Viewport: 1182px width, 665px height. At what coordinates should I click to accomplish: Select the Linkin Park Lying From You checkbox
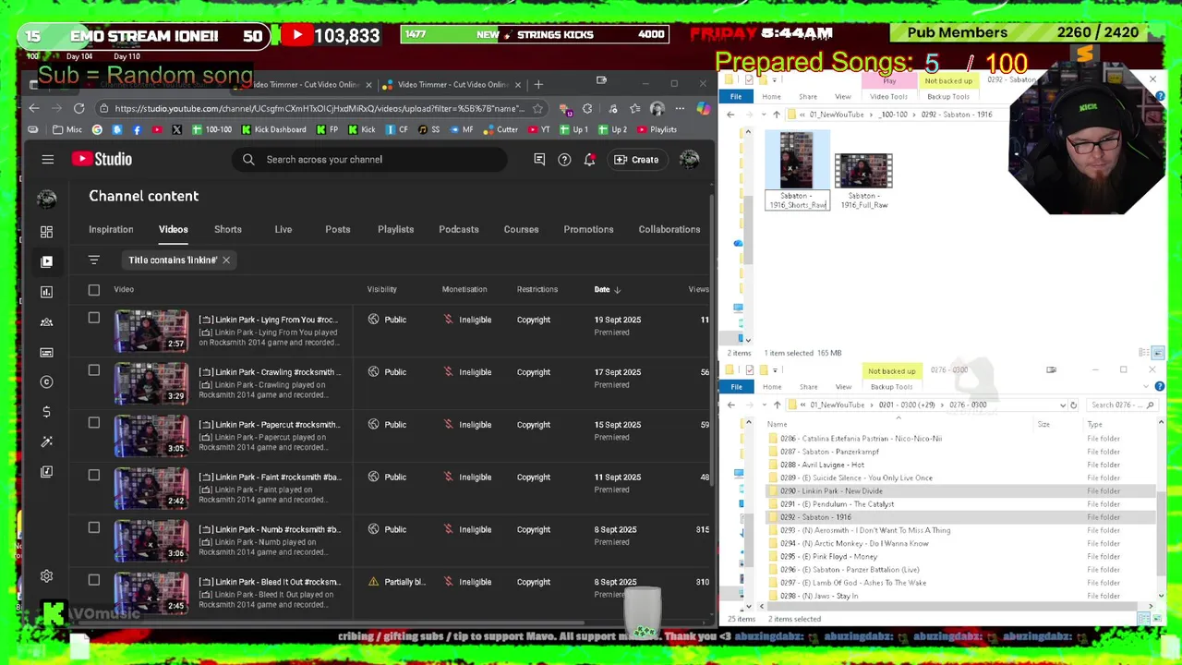tap(93, 319)
